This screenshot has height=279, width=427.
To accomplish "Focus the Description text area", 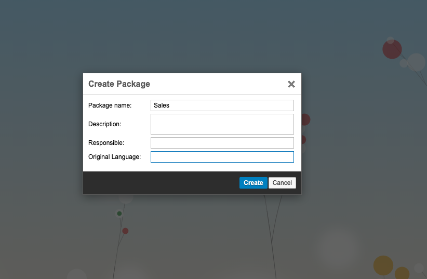I will pyautogui.click(x=222, y=124).
